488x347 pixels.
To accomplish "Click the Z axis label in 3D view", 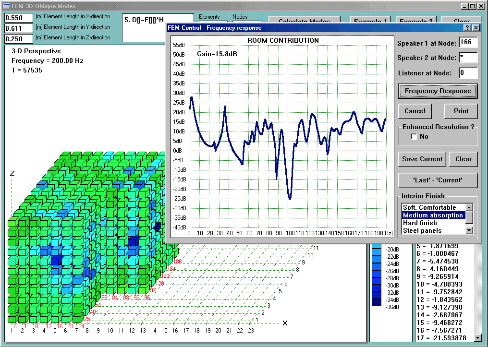I will click(12, 173).
